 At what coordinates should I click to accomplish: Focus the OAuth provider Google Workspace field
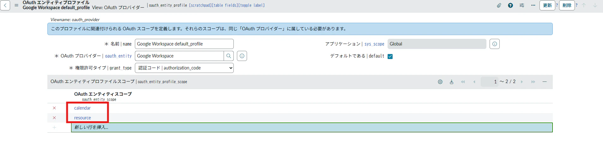[x=179, y=56]
